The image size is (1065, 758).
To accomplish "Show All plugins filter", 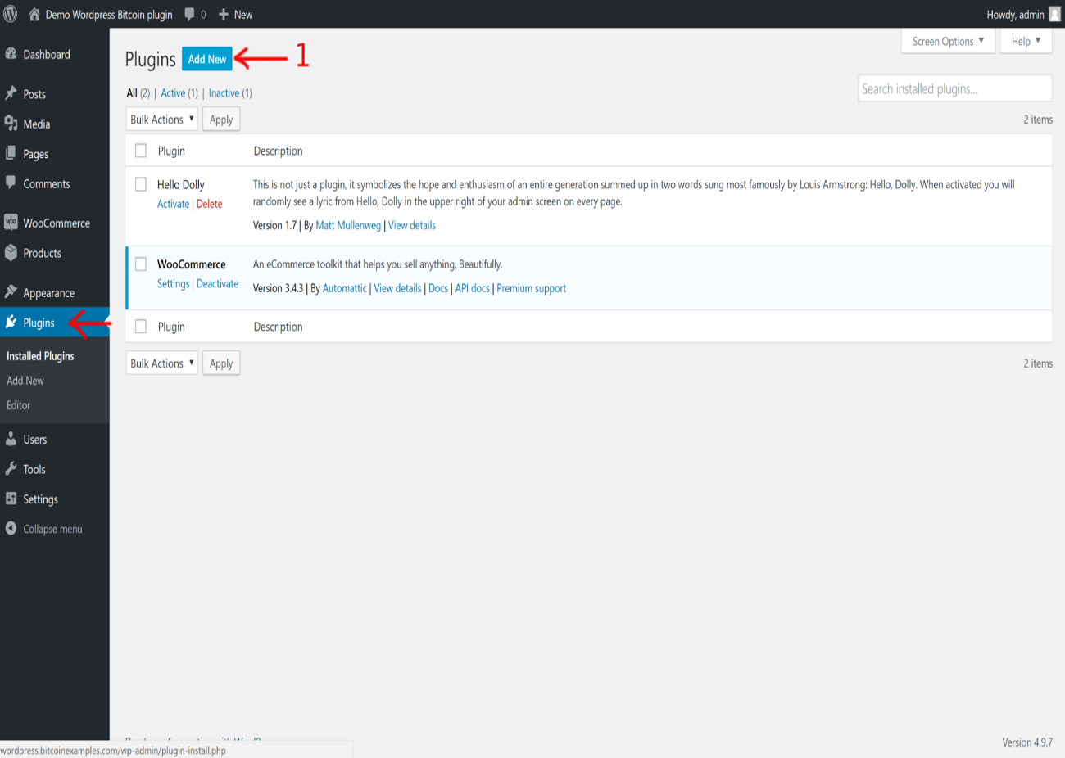I will 132,93.
